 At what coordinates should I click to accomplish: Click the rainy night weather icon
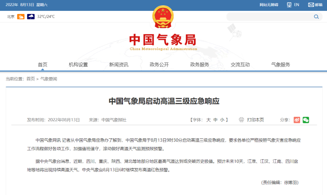[x=31, y=17]
